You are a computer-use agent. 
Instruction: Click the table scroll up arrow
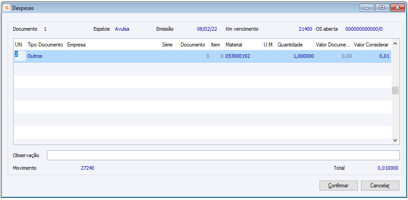[x=395, y=43]
